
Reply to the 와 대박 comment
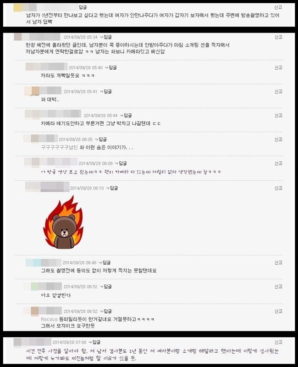108,91
